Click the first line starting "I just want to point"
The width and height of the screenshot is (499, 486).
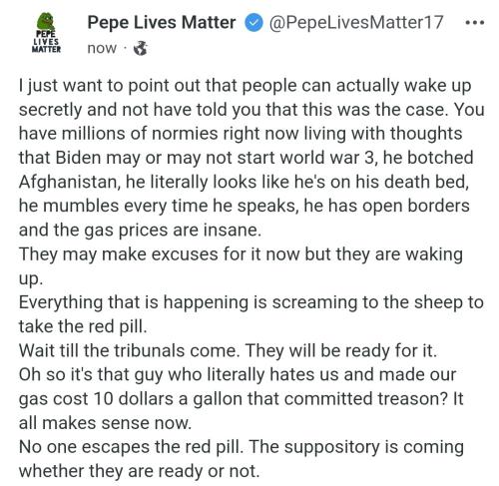(245, 86)
